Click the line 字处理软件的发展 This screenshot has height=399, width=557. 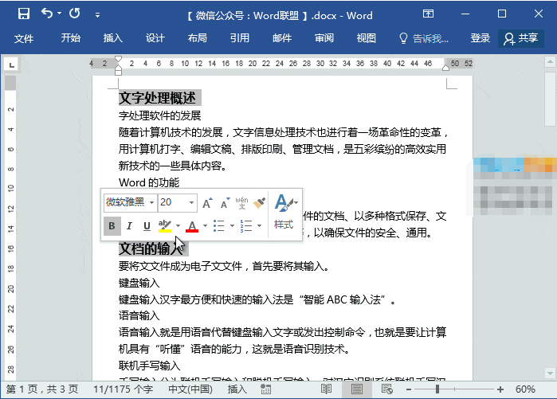(160, 115)
